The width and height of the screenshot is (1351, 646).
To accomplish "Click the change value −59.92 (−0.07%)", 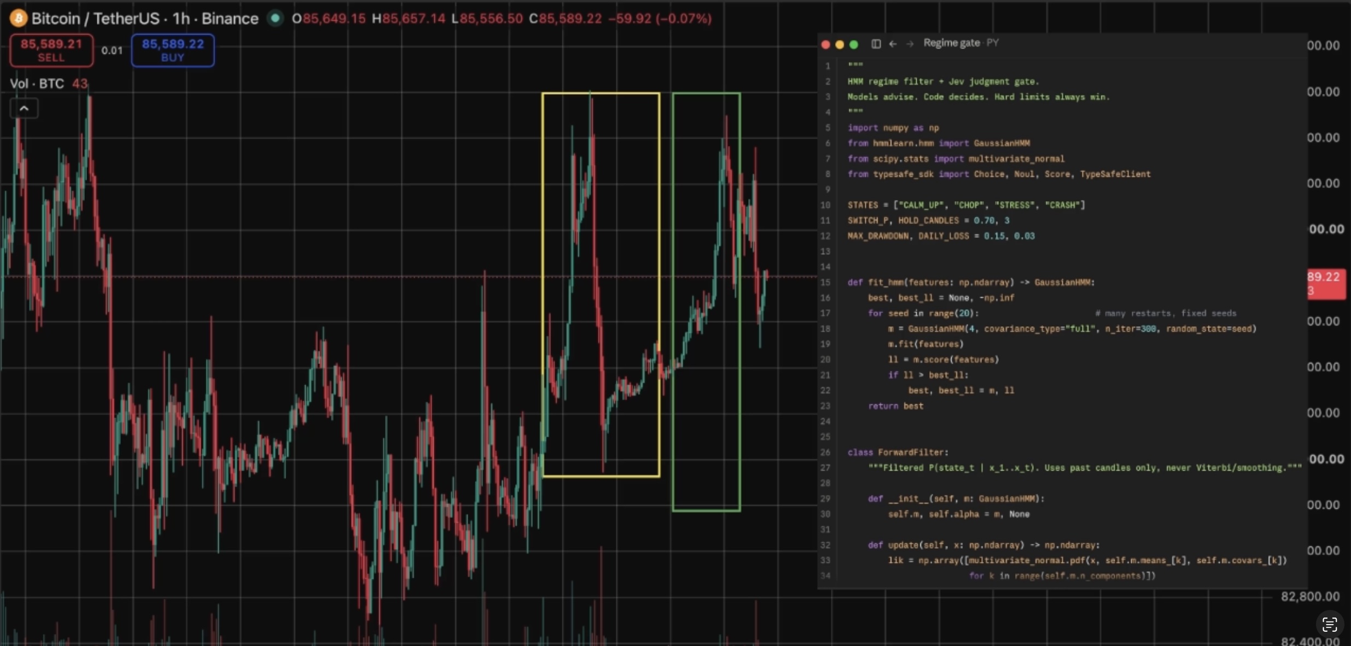I will point(660,19).
